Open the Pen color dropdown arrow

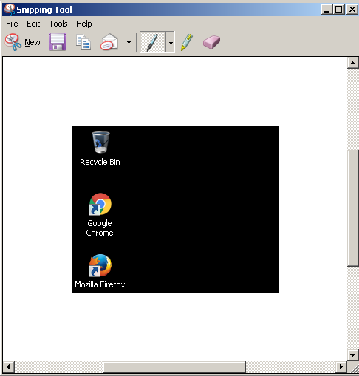tap(171, 42)
